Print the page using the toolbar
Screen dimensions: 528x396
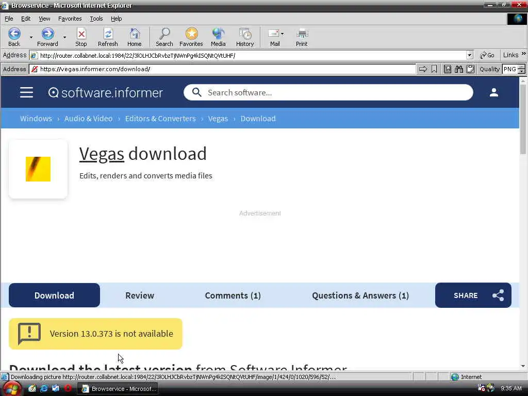coord(302,37)
